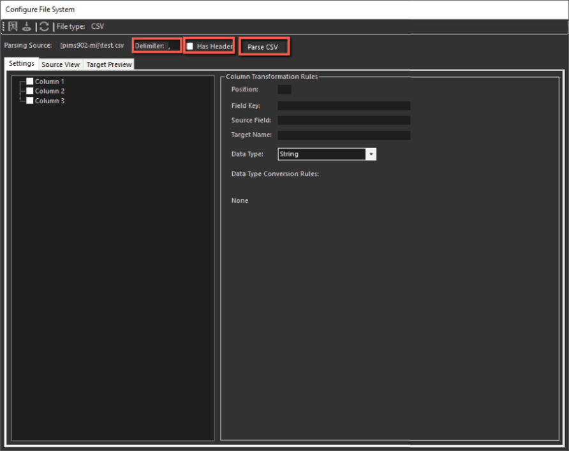Check the Column 3 checkbox
Image resolution: width=569 pixels, height=451 pixels.
[x=29, y=100]
